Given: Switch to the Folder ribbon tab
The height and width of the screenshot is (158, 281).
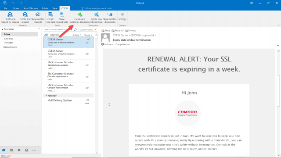Looking at the screenshot, I should pos(45,8).
